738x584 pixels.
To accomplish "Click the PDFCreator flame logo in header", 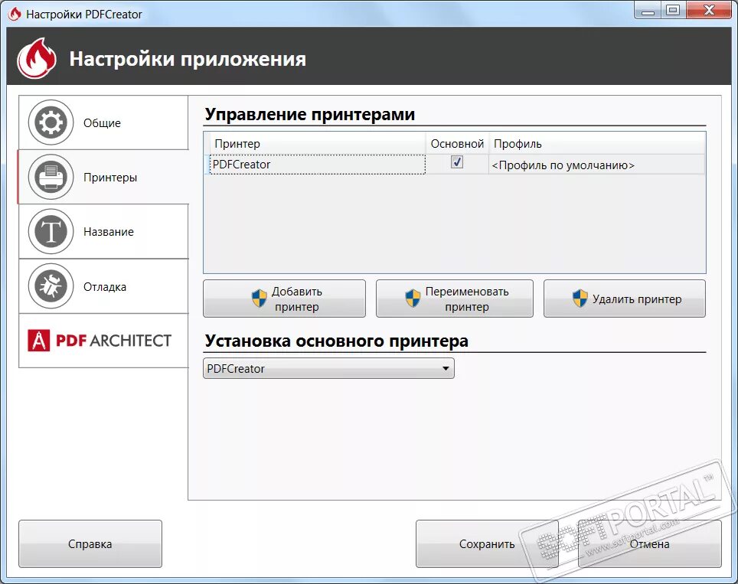I will click(37, 58).
